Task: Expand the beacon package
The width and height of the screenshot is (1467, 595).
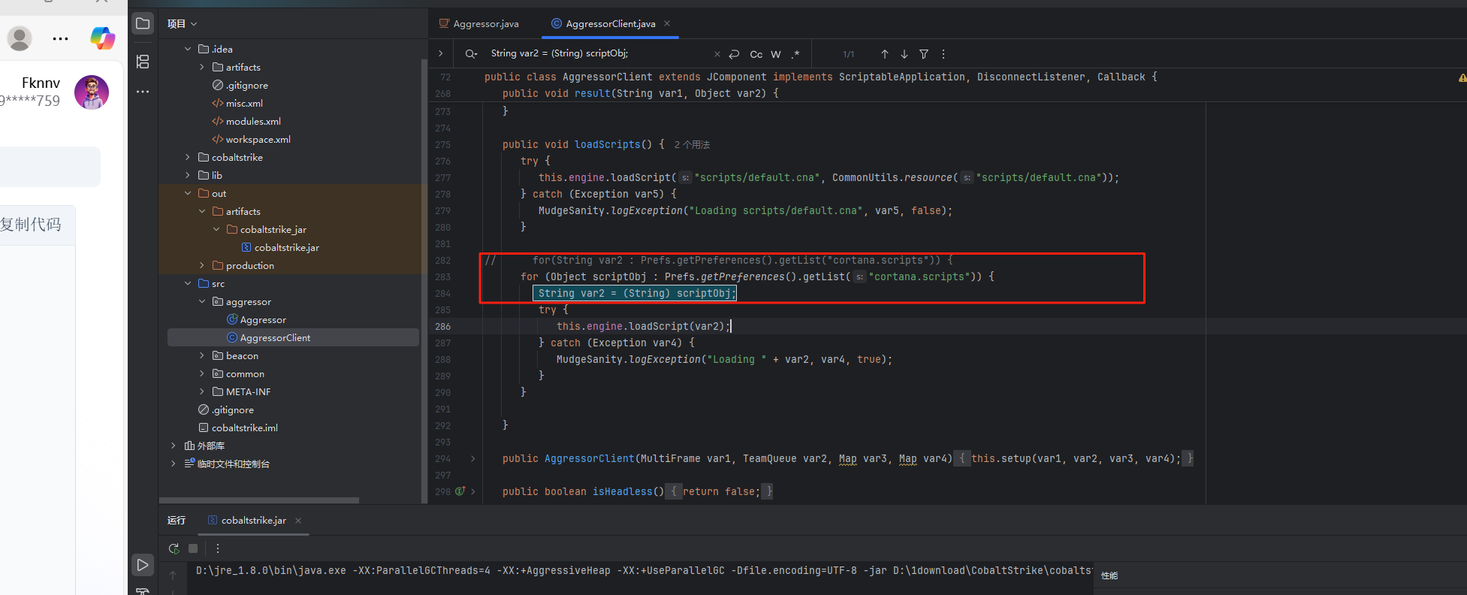Action: pos(202,355)
